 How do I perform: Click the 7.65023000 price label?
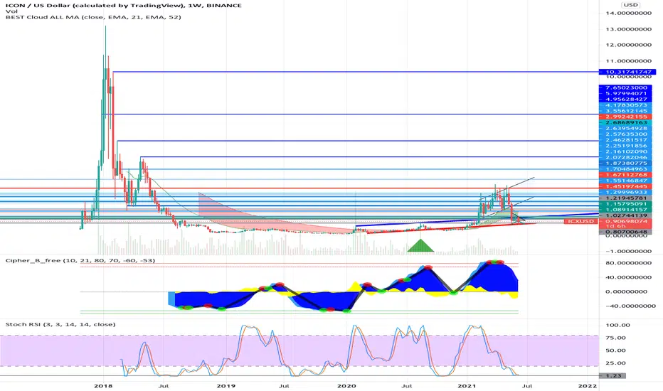[625, 87]
